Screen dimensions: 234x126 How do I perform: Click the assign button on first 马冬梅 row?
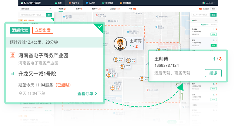214,34
